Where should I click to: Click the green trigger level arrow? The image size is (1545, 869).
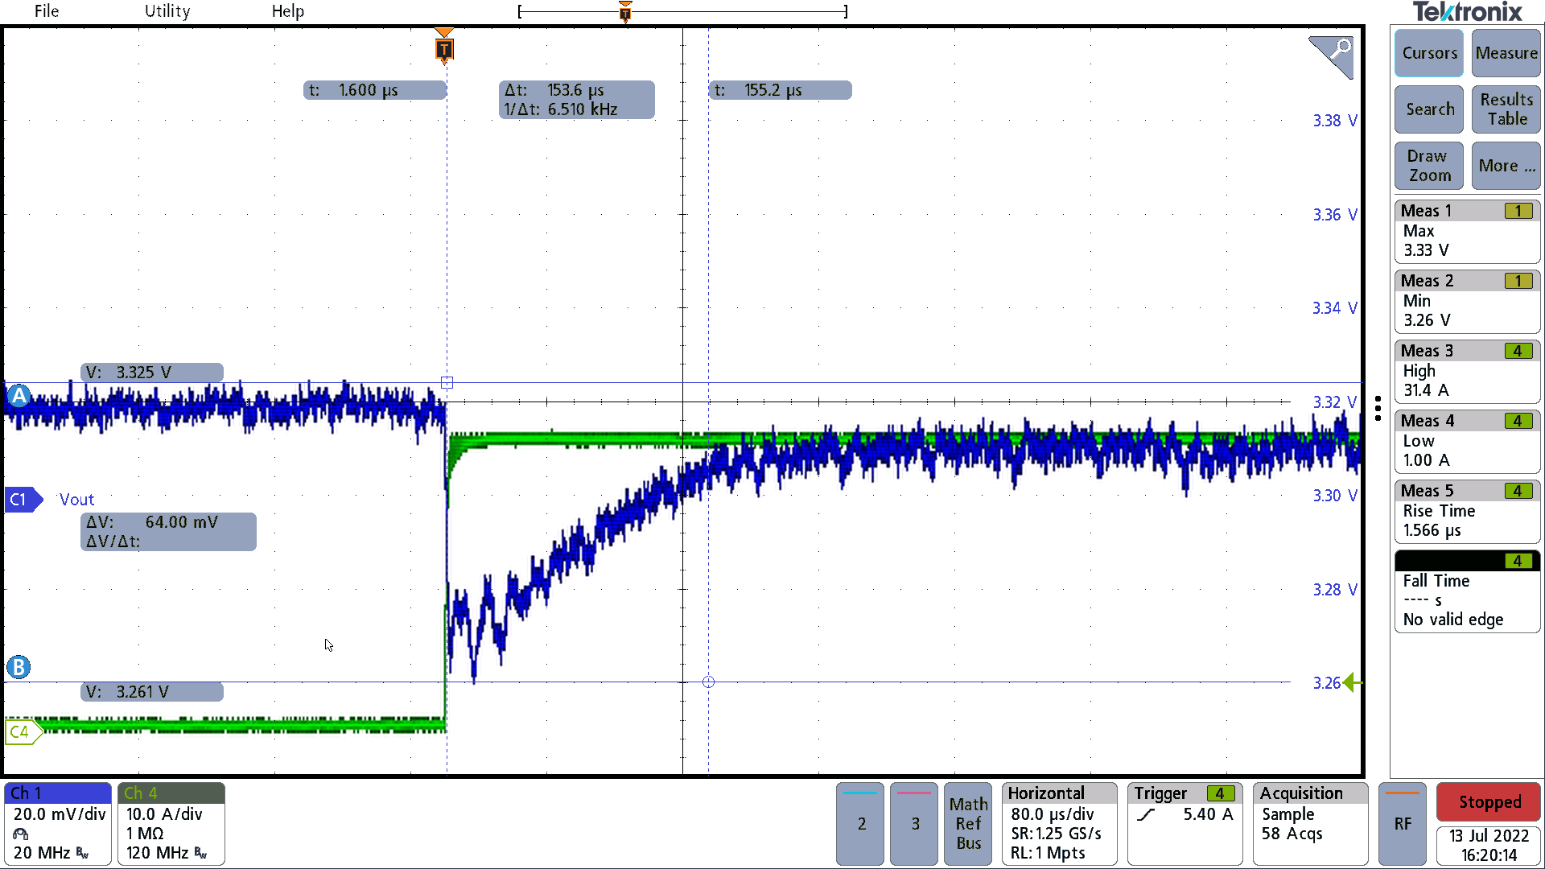(1353, 683)
